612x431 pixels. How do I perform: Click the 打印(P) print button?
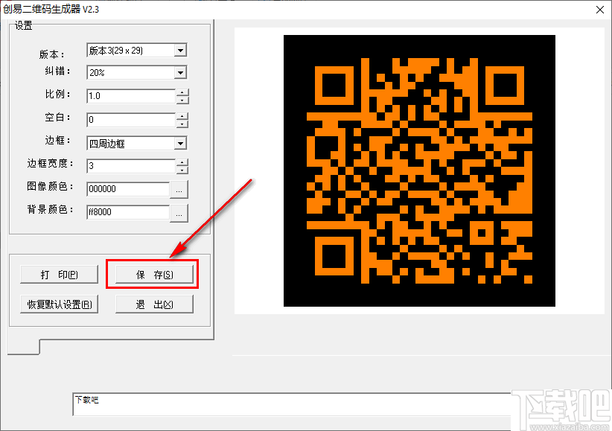point(59,275)
